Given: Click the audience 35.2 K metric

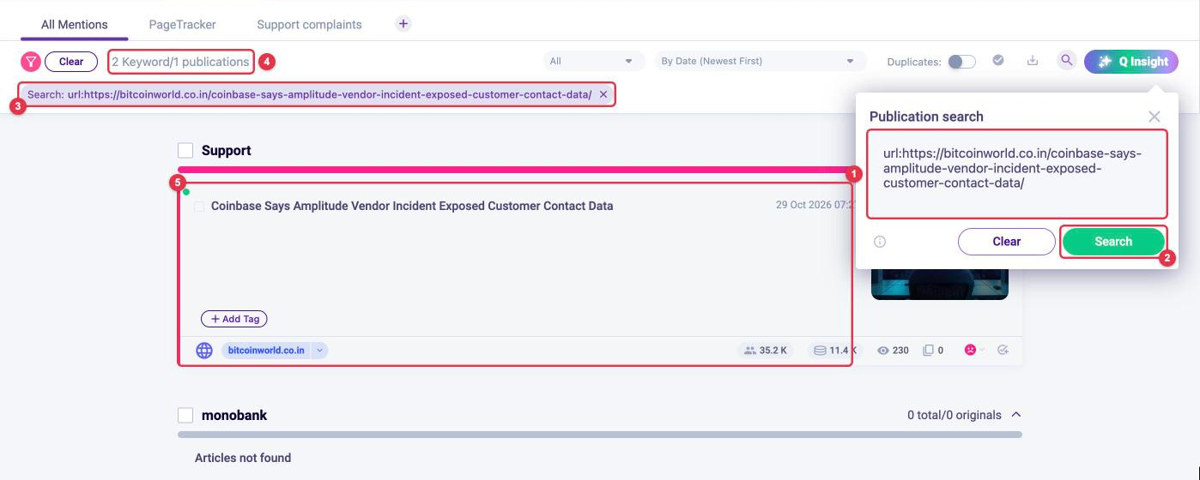Looking at the screenshot, I should click(x=766, y=350).
